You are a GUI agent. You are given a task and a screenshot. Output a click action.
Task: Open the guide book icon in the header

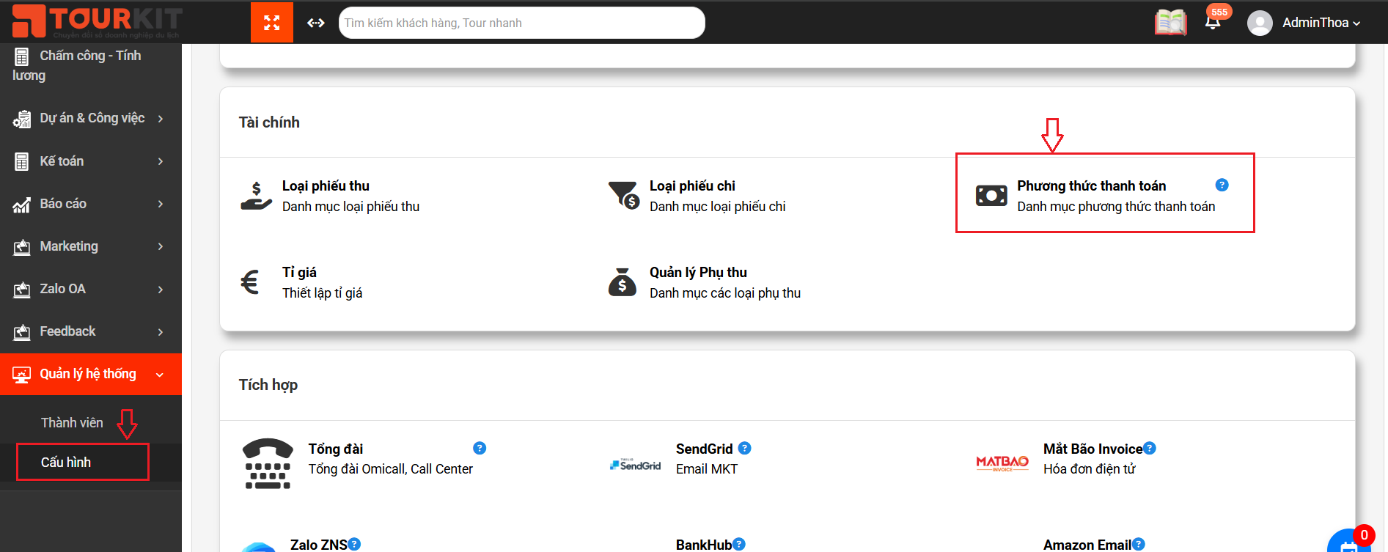pos(1170,23)
